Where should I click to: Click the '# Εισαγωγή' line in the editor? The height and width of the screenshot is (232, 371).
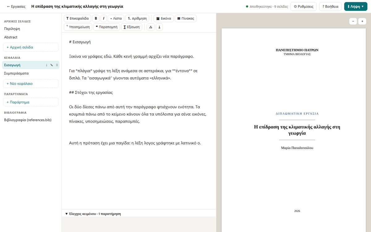coord(80,42)
